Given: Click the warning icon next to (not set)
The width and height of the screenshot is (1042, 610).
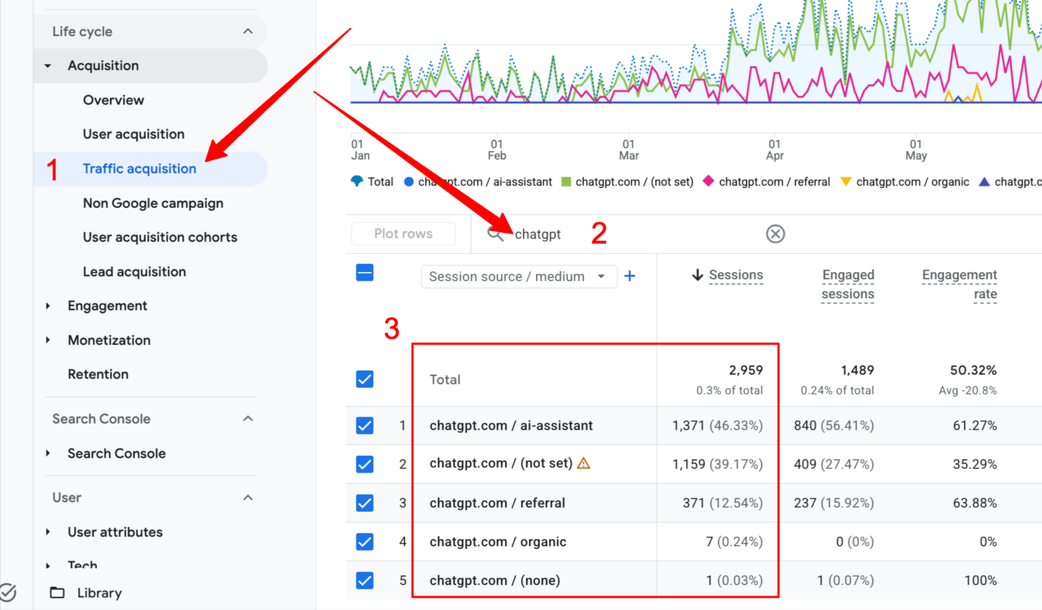Looking at the screenshot, I should pyautogui.click(x=584, y=464).
